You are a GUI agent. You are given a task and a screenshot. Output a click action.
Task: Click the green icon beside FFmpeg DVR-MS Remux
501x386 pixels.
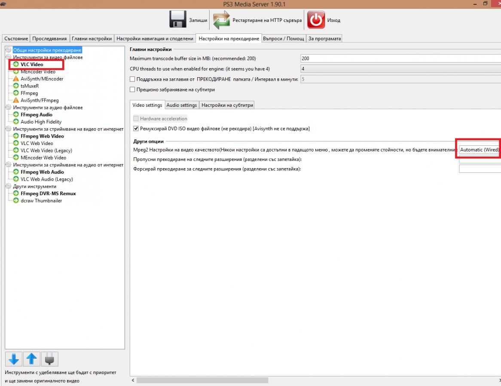[16, 193]
